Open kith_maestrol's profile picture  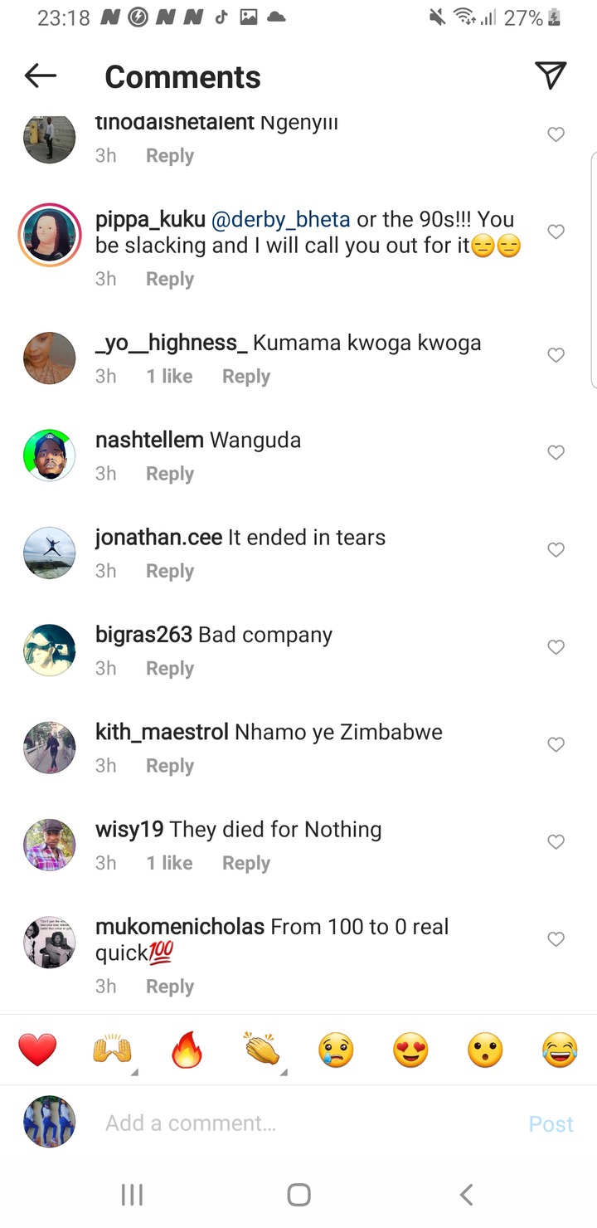point(50,748)
